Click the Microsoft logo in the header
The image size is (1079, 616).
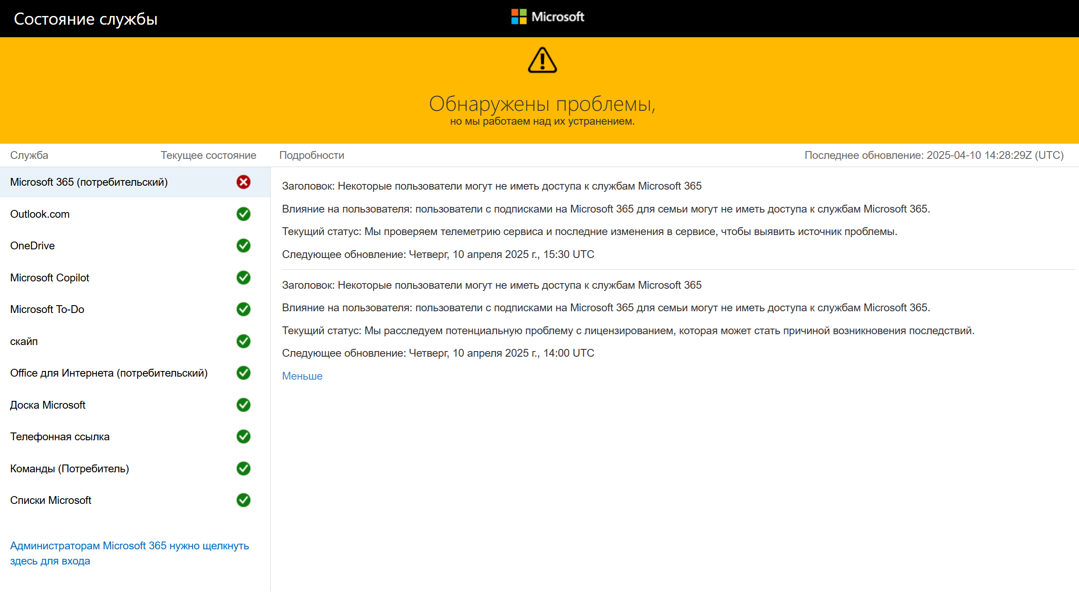click(548, 17)
